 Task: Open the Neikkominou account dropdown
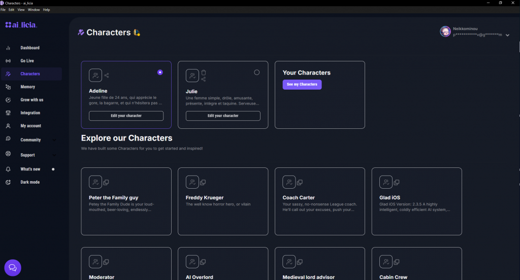tap(507, 35)
